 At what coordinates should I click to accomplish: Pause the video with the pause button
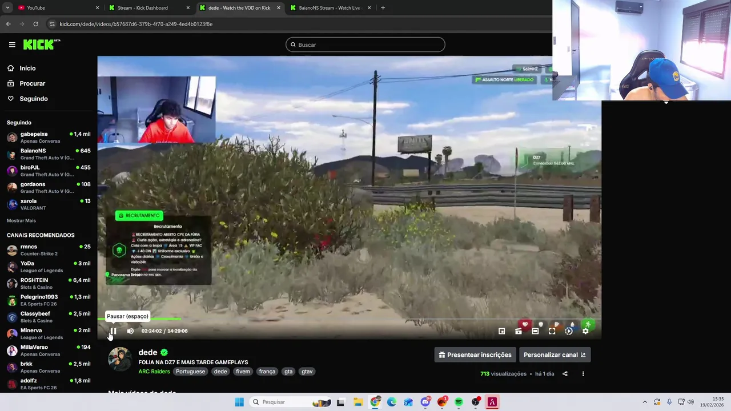pyautogui.click(x=113, y=331)
